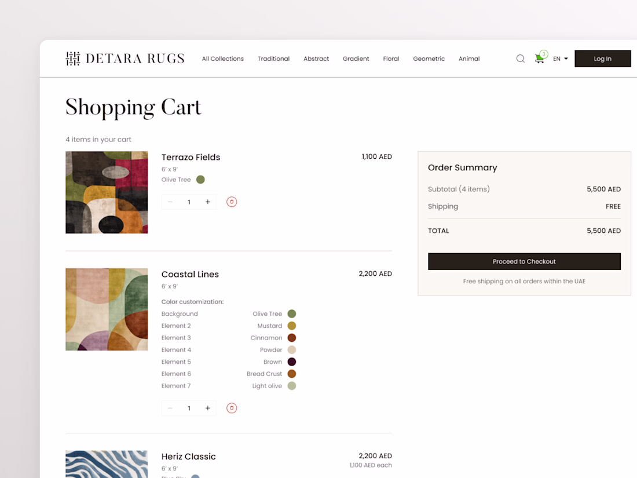Click 'Free shipping on all orders' note

(x=524, y=281)
